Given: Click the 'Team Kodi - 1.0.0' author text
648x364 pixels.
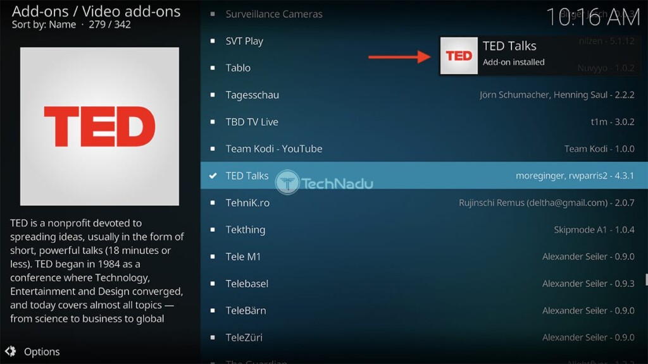Looking at the screenshot, I should [599, 149].
